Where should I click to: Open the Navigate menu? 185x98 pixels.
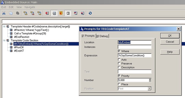coord(30,7)
